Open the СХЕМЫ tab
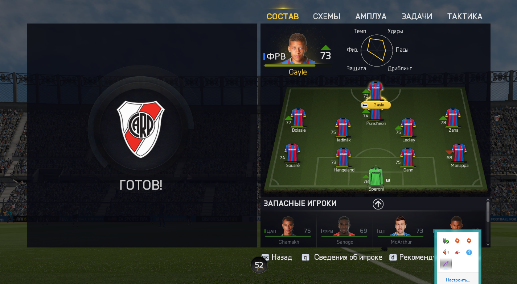This screenshot has height=284, width=517. (x=327, y=16)
